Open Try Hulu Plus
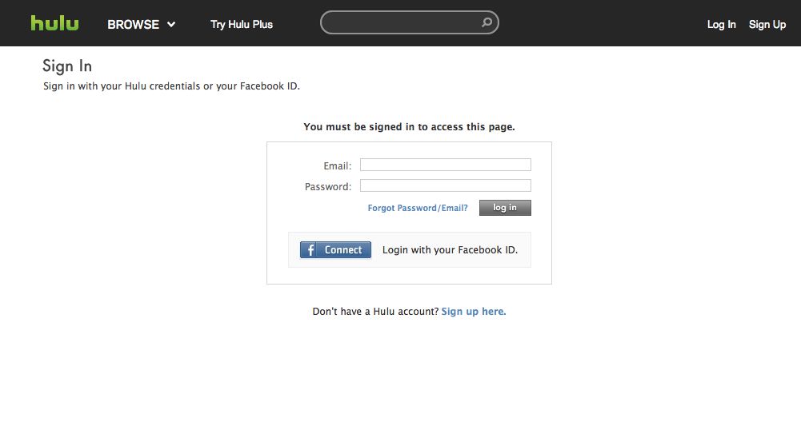This screenshot has height=422, width=801. tap(242, 25)
